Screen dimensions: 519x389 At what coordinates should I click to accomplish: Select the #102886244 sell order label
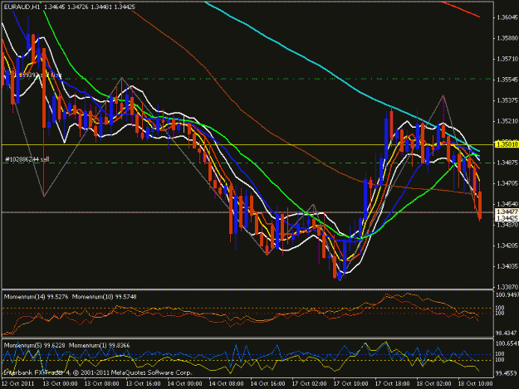click(x=27, y=159)
